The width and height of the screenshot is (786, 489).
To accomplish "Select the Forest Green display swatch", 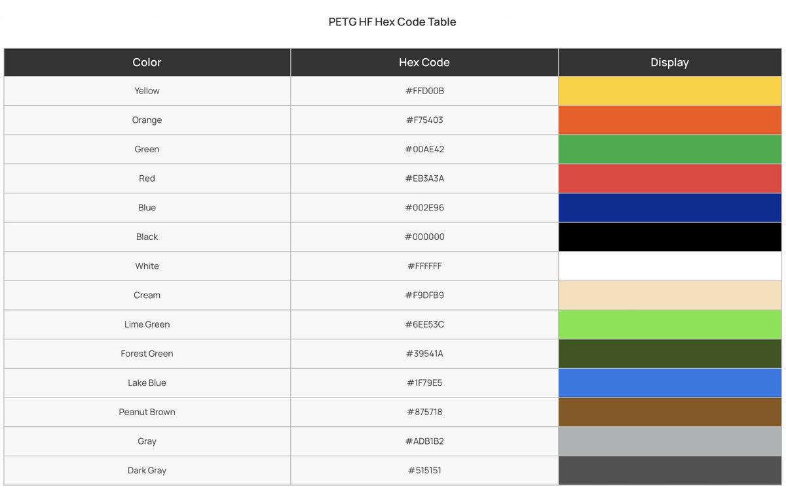I will (670, 354).
